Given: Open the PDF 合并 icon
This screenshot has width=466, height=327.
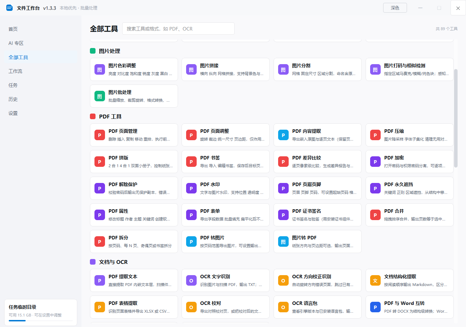Looking at the screenshot, I should [375, 215].
